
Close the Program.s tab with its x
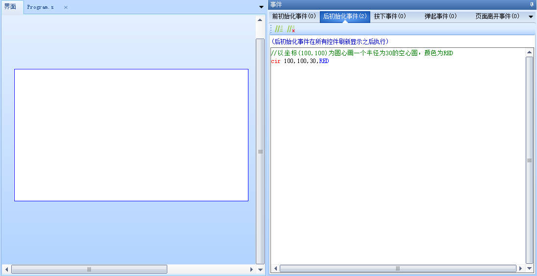point(66,7)
